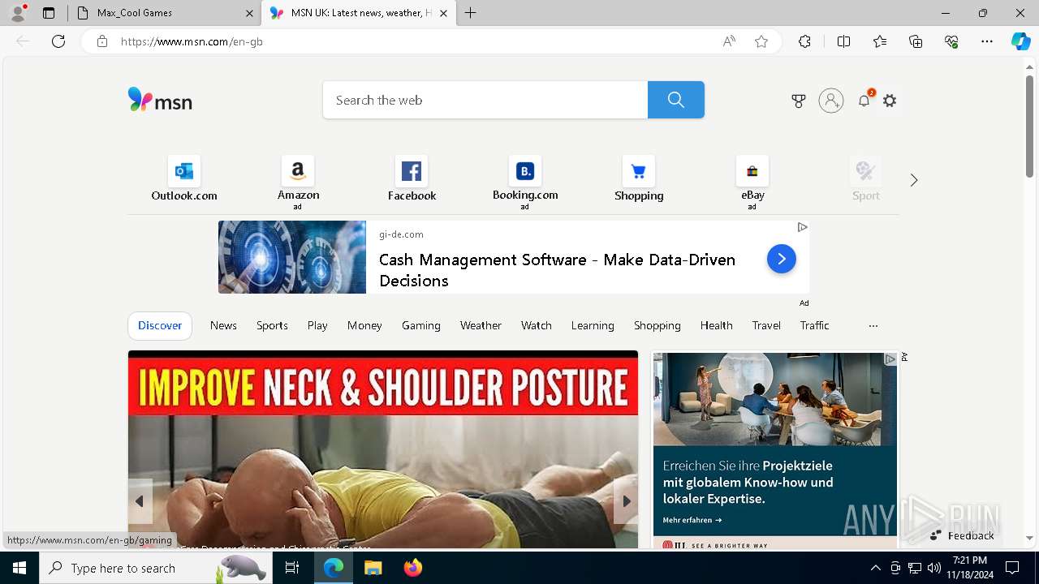Add this page to favorites star
Viewport: 1039px width, 584px height.
tap(761, 41)
